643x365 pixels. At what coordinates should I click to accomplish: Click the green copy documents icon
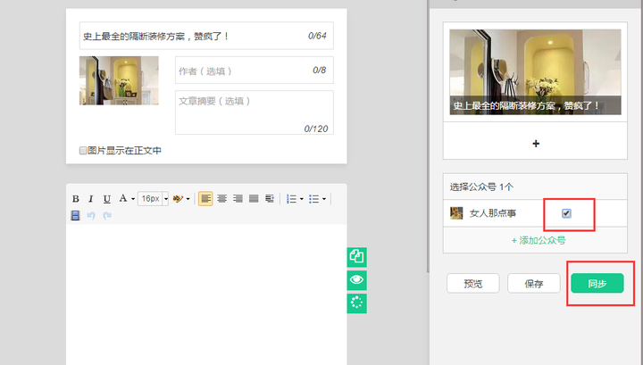(x=356, y=257)
